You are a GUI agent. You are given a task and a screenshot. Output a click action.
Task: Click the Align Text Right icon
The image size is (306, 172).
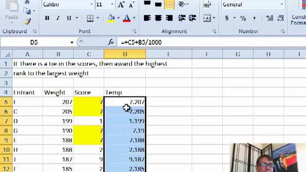tap(169, 18)
